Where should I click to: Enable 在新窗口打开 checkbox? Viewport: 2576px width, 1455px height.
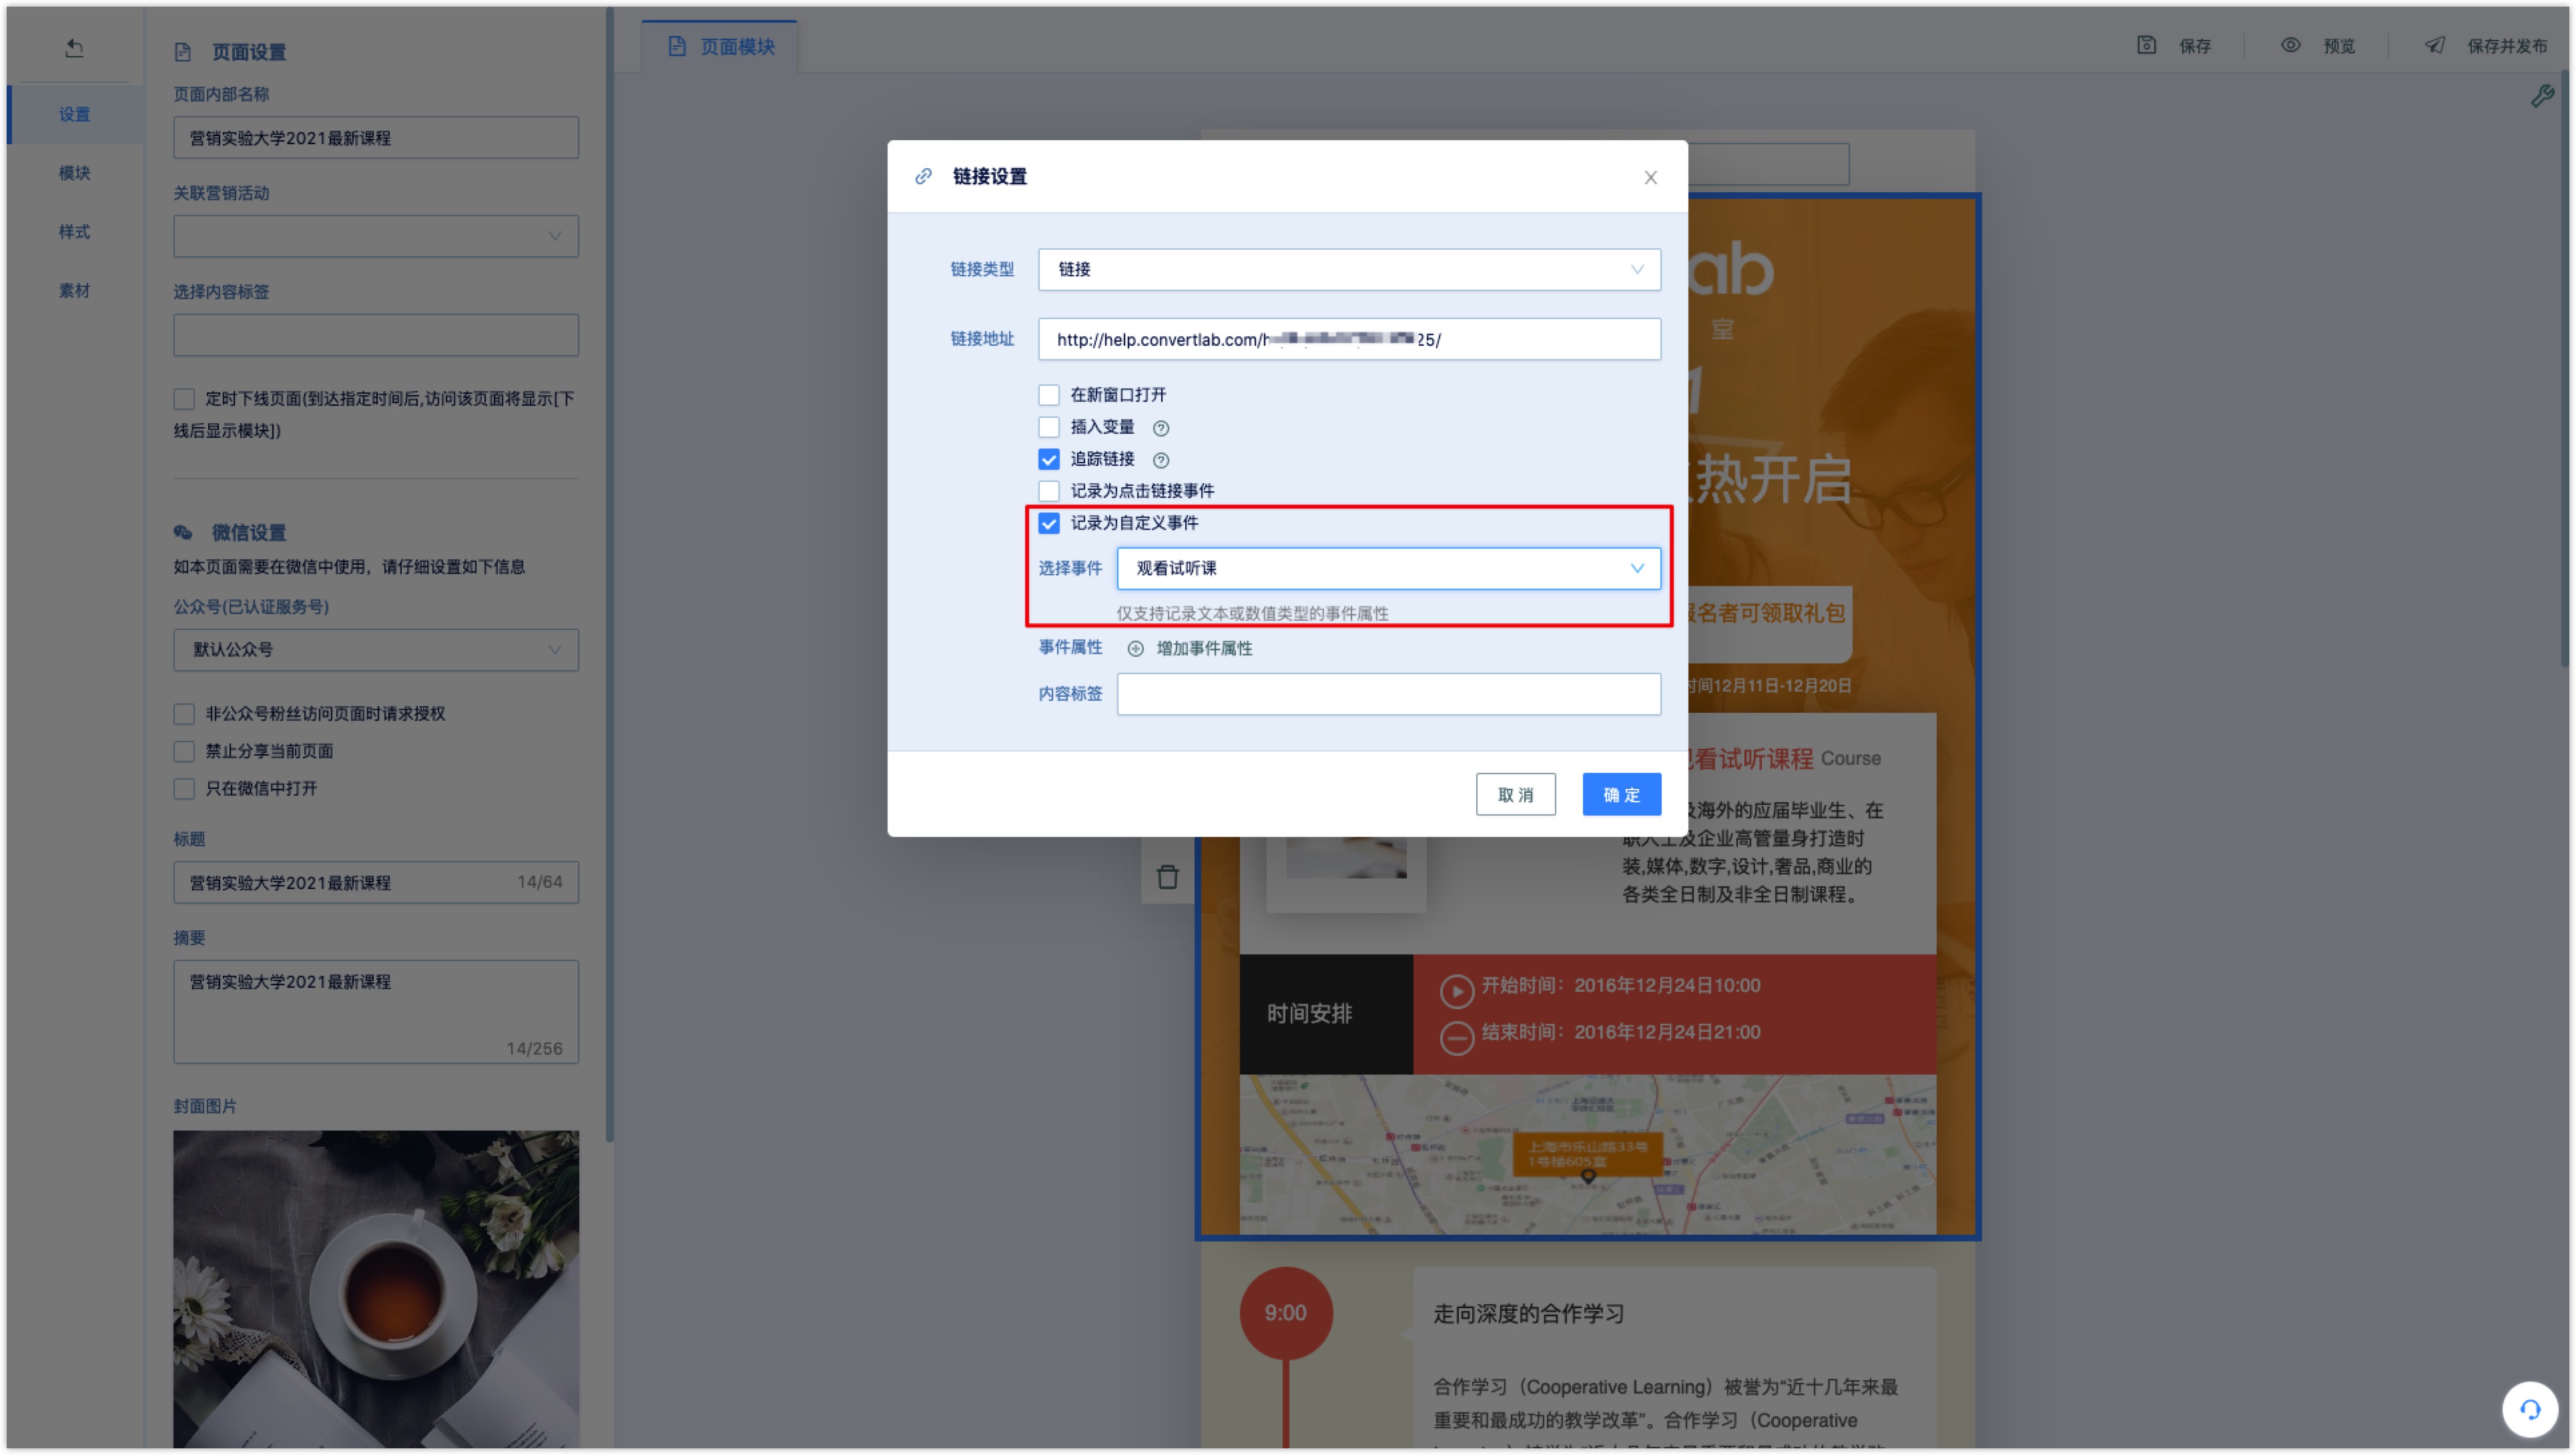(x=1049, y=395)
